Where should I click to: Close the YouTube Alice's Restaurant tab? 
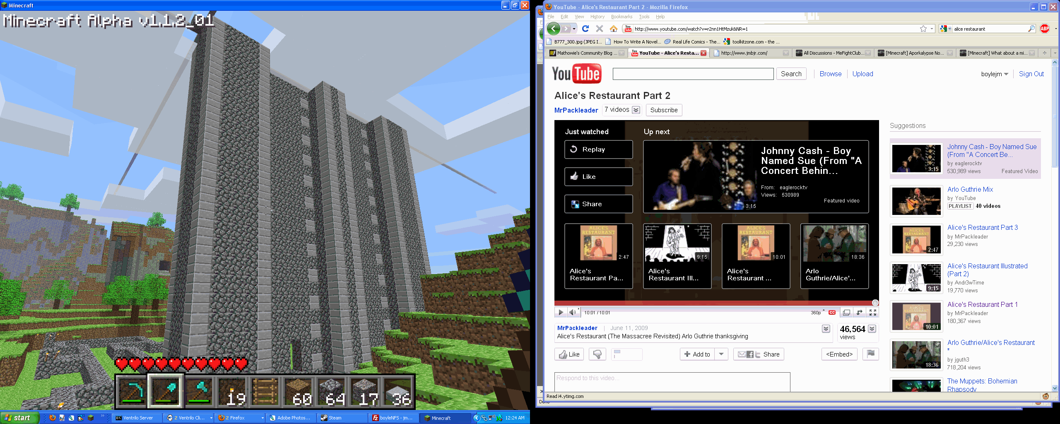point(703,53)
